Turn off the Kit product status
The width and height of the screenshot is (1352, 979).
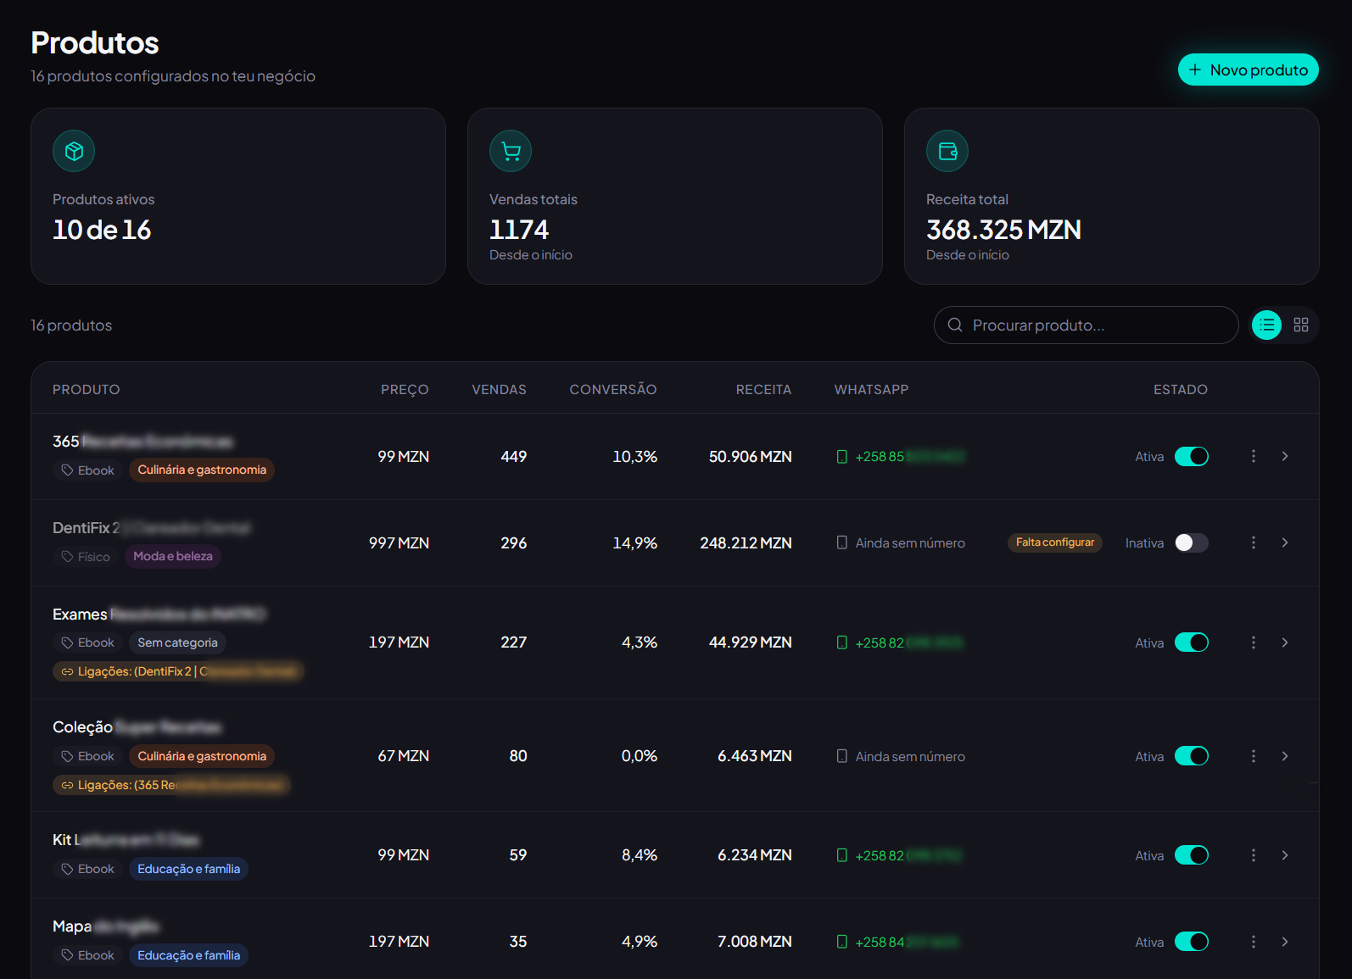(x=1192, y=855)
